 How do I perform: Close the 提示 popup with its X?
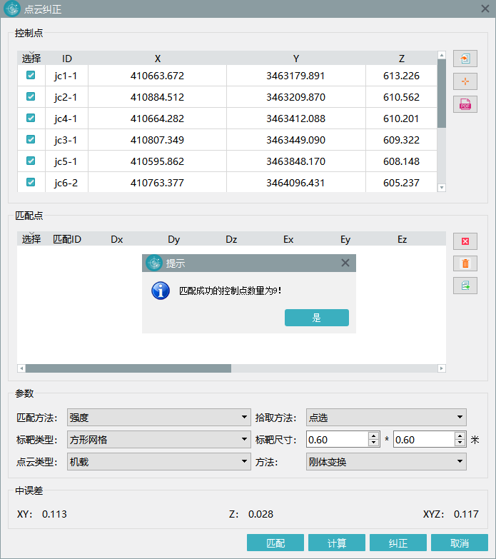[x=345, y=263]
